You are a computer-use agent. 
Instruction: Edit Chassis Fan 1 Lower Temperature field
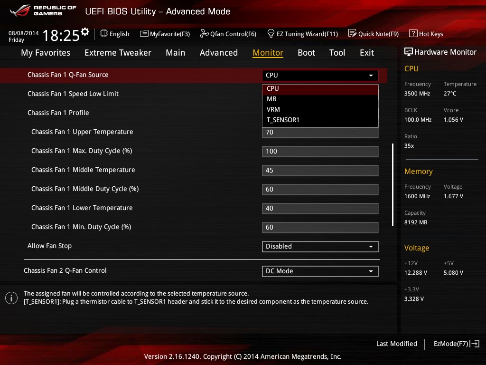point(320,208)
